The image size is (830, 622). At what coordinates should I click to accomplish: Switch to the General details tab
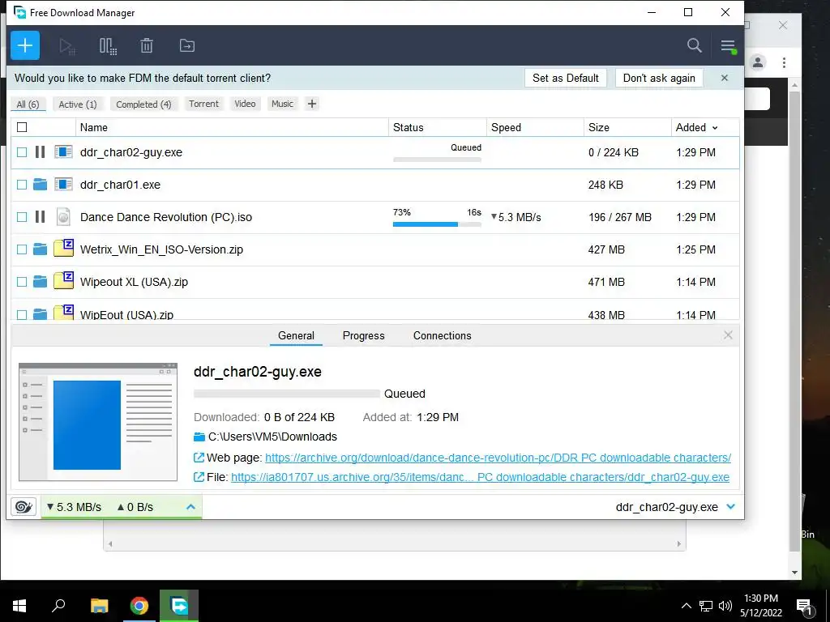296,335
